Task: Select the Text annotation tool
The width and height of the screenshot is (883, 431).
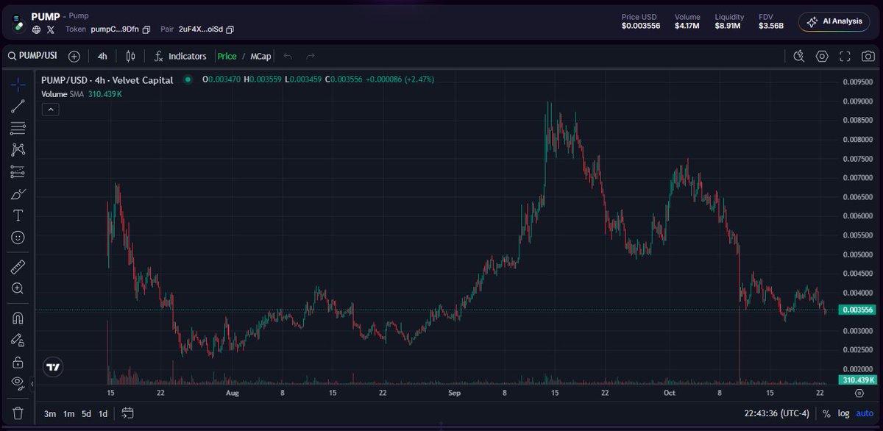Action: pos(18,215)
